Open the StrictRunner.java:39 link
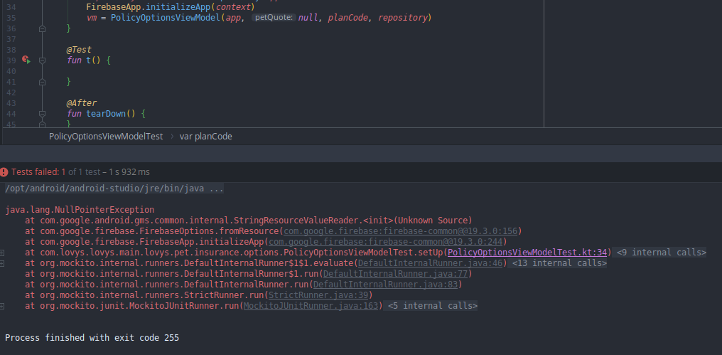Image resolution: width=722 pixels, height=355 pixels. (x=318, y=295)
